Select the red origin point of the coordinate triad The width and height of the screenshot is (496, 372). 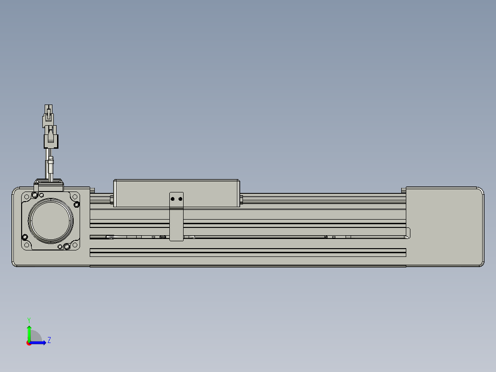(29, 343)
